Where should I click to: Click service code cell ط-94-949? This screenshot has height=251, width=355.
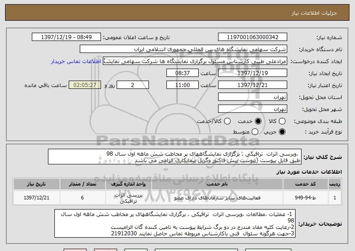(305, 198)
